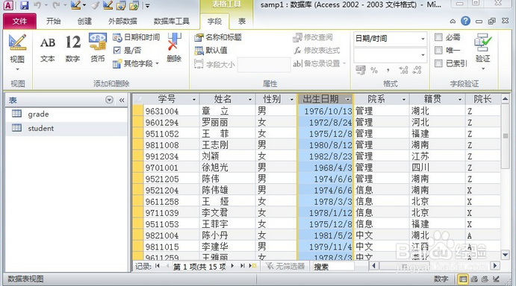Open the 学号 column filter dropdown

coord(194,100)
